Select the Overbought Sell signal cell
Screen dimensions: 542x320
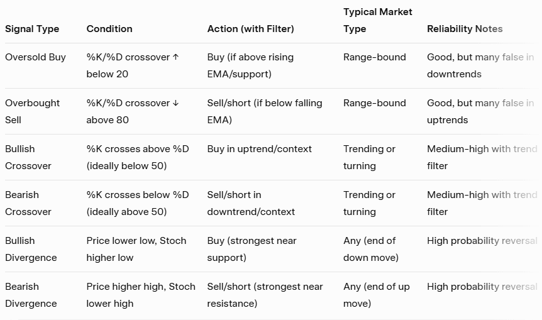pos(33,111)
